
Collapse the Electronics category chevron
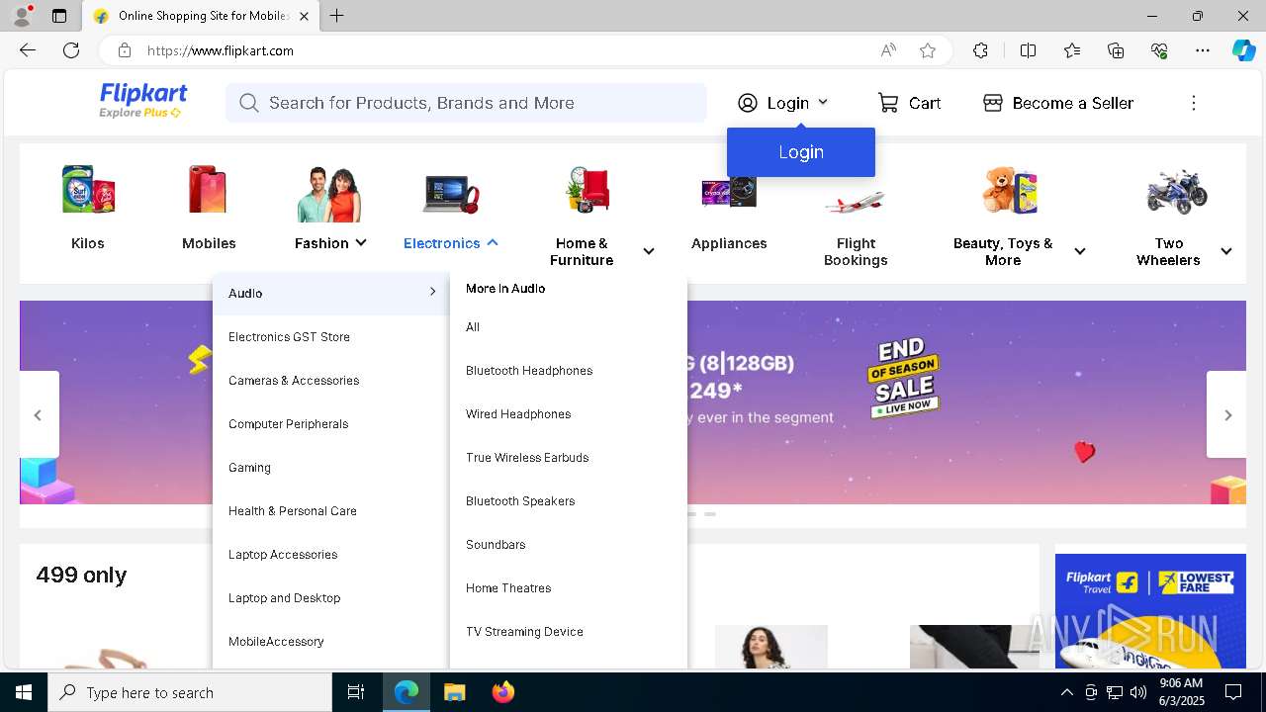493,242
